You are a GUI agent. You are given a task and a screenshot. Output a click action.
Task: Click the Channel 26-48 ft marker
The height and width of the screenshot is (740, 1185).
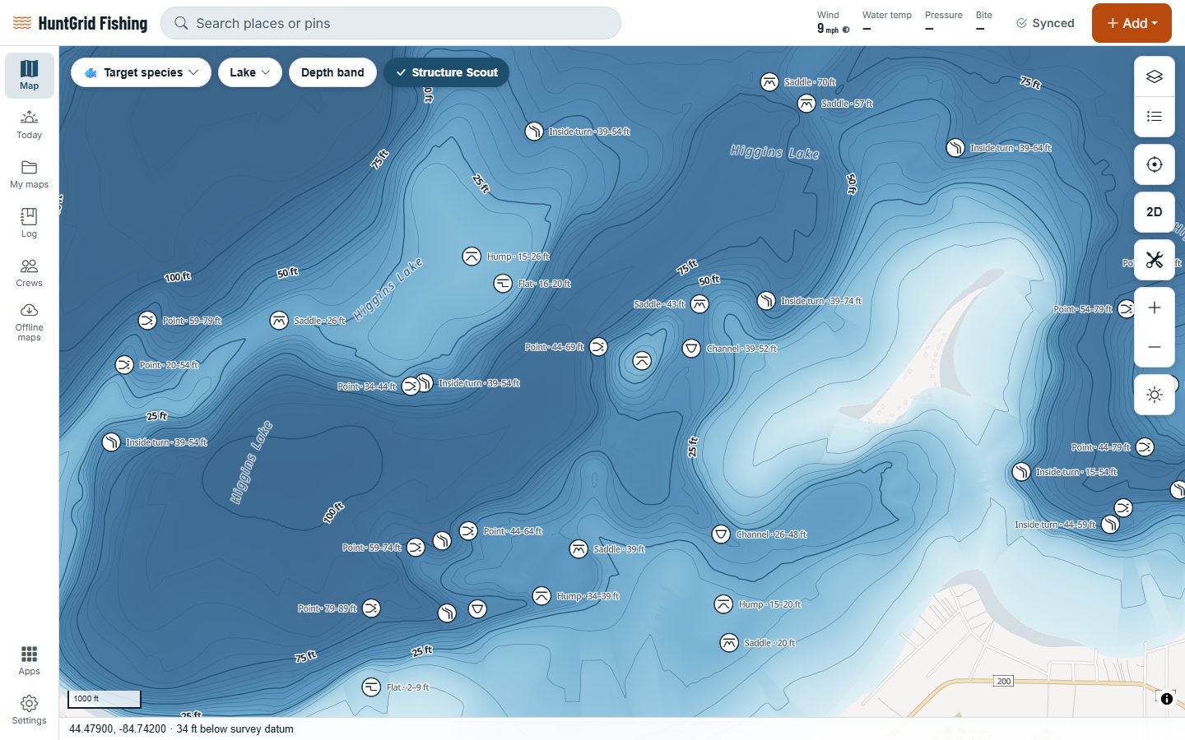coord(721,534)
